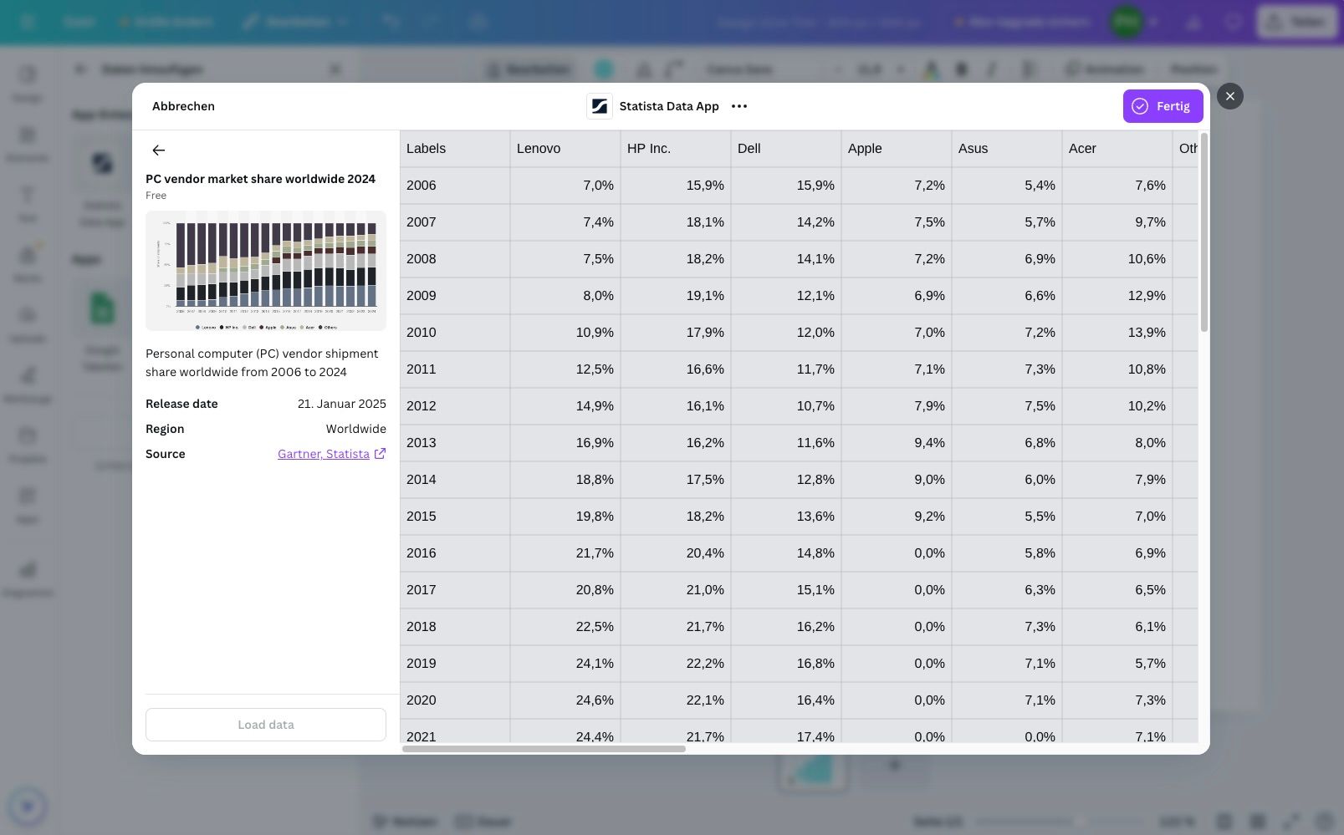Click the back arrow above the dataset title
This screenshot has height=835, width=1344.
[158, 150]
